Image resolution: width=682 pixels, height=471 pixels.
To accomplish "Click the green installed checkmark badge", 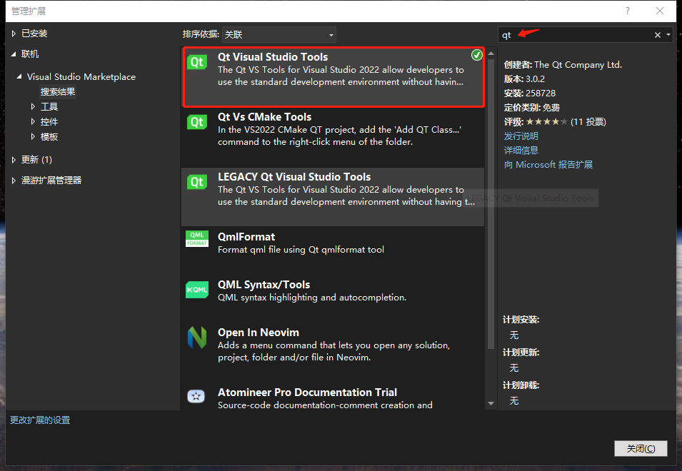I will [x=477, y=55].
